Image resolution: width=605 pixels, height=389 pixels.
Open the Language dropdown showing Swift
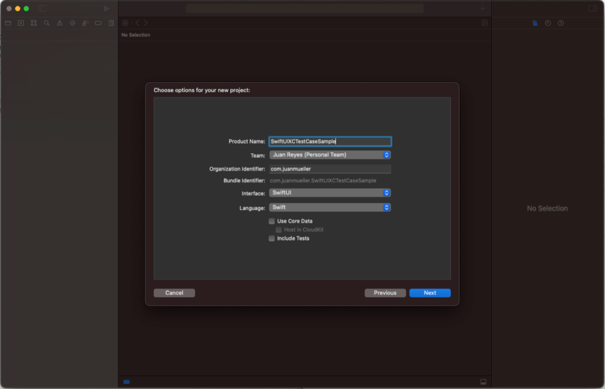330,208
